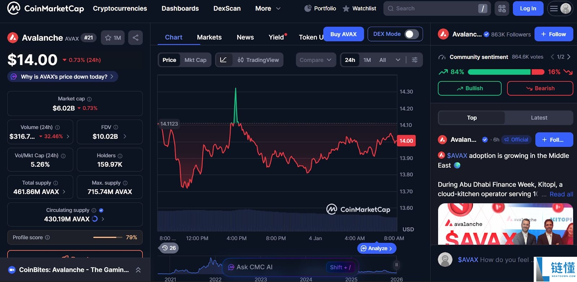Click the Total supply info icon

click(56, 183)
